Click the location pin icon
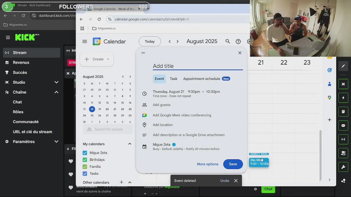 tap(145, 125)
